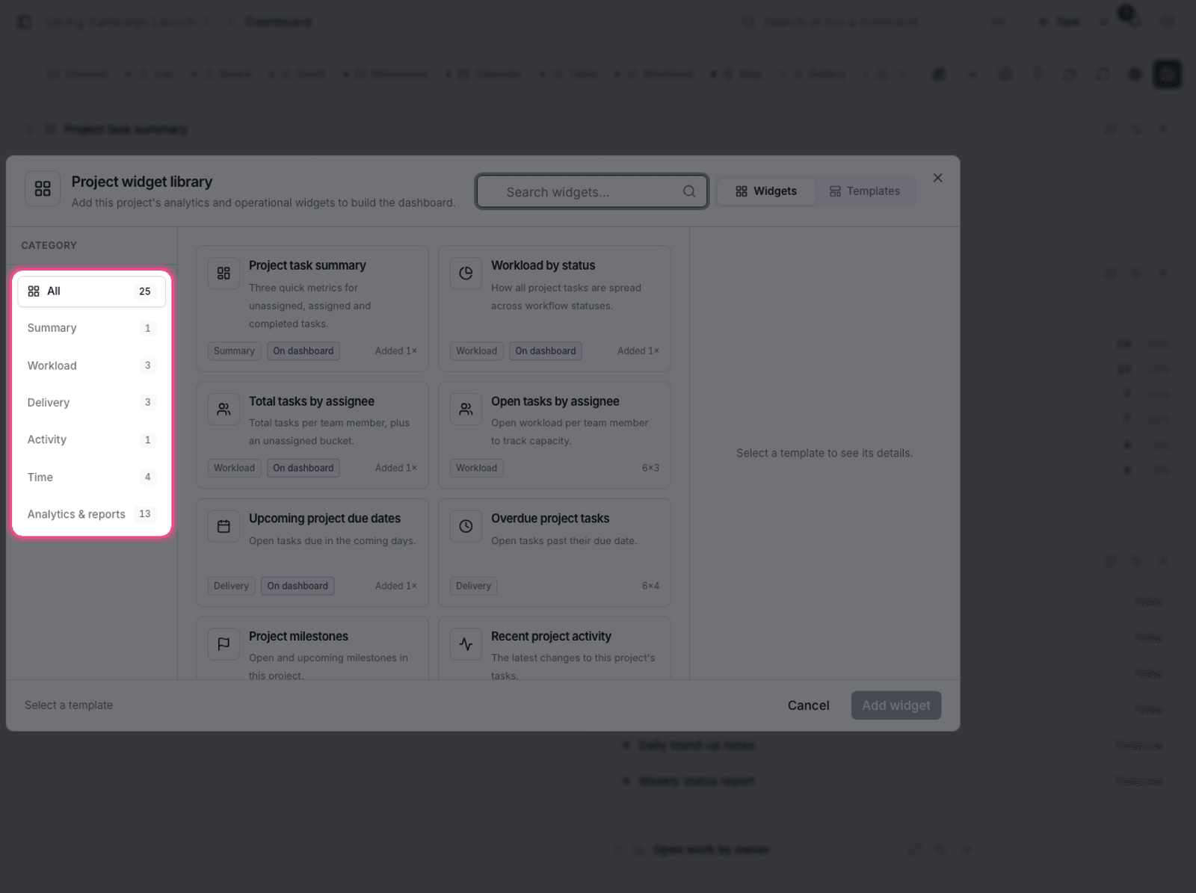The width and height of the screenshot is (1196, 893).
Task: Click the pie chart icon on Workload by status
Action: [466, 274]
